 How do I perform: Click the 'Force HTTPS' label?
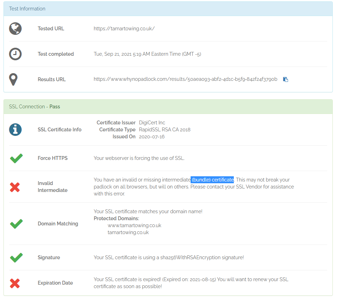[53, 158]
